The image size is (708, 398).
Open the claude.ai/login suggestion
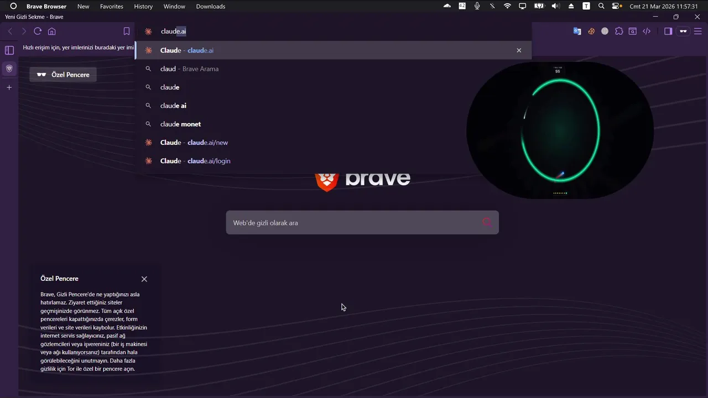(334, 161)
